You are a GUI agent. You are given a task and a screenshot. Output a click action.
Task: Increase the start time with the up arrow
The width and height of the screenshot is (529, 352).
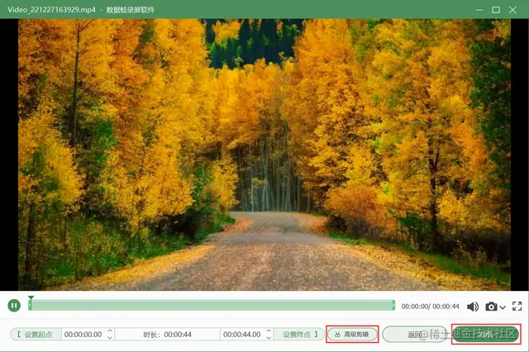click(x=110, y=331)
